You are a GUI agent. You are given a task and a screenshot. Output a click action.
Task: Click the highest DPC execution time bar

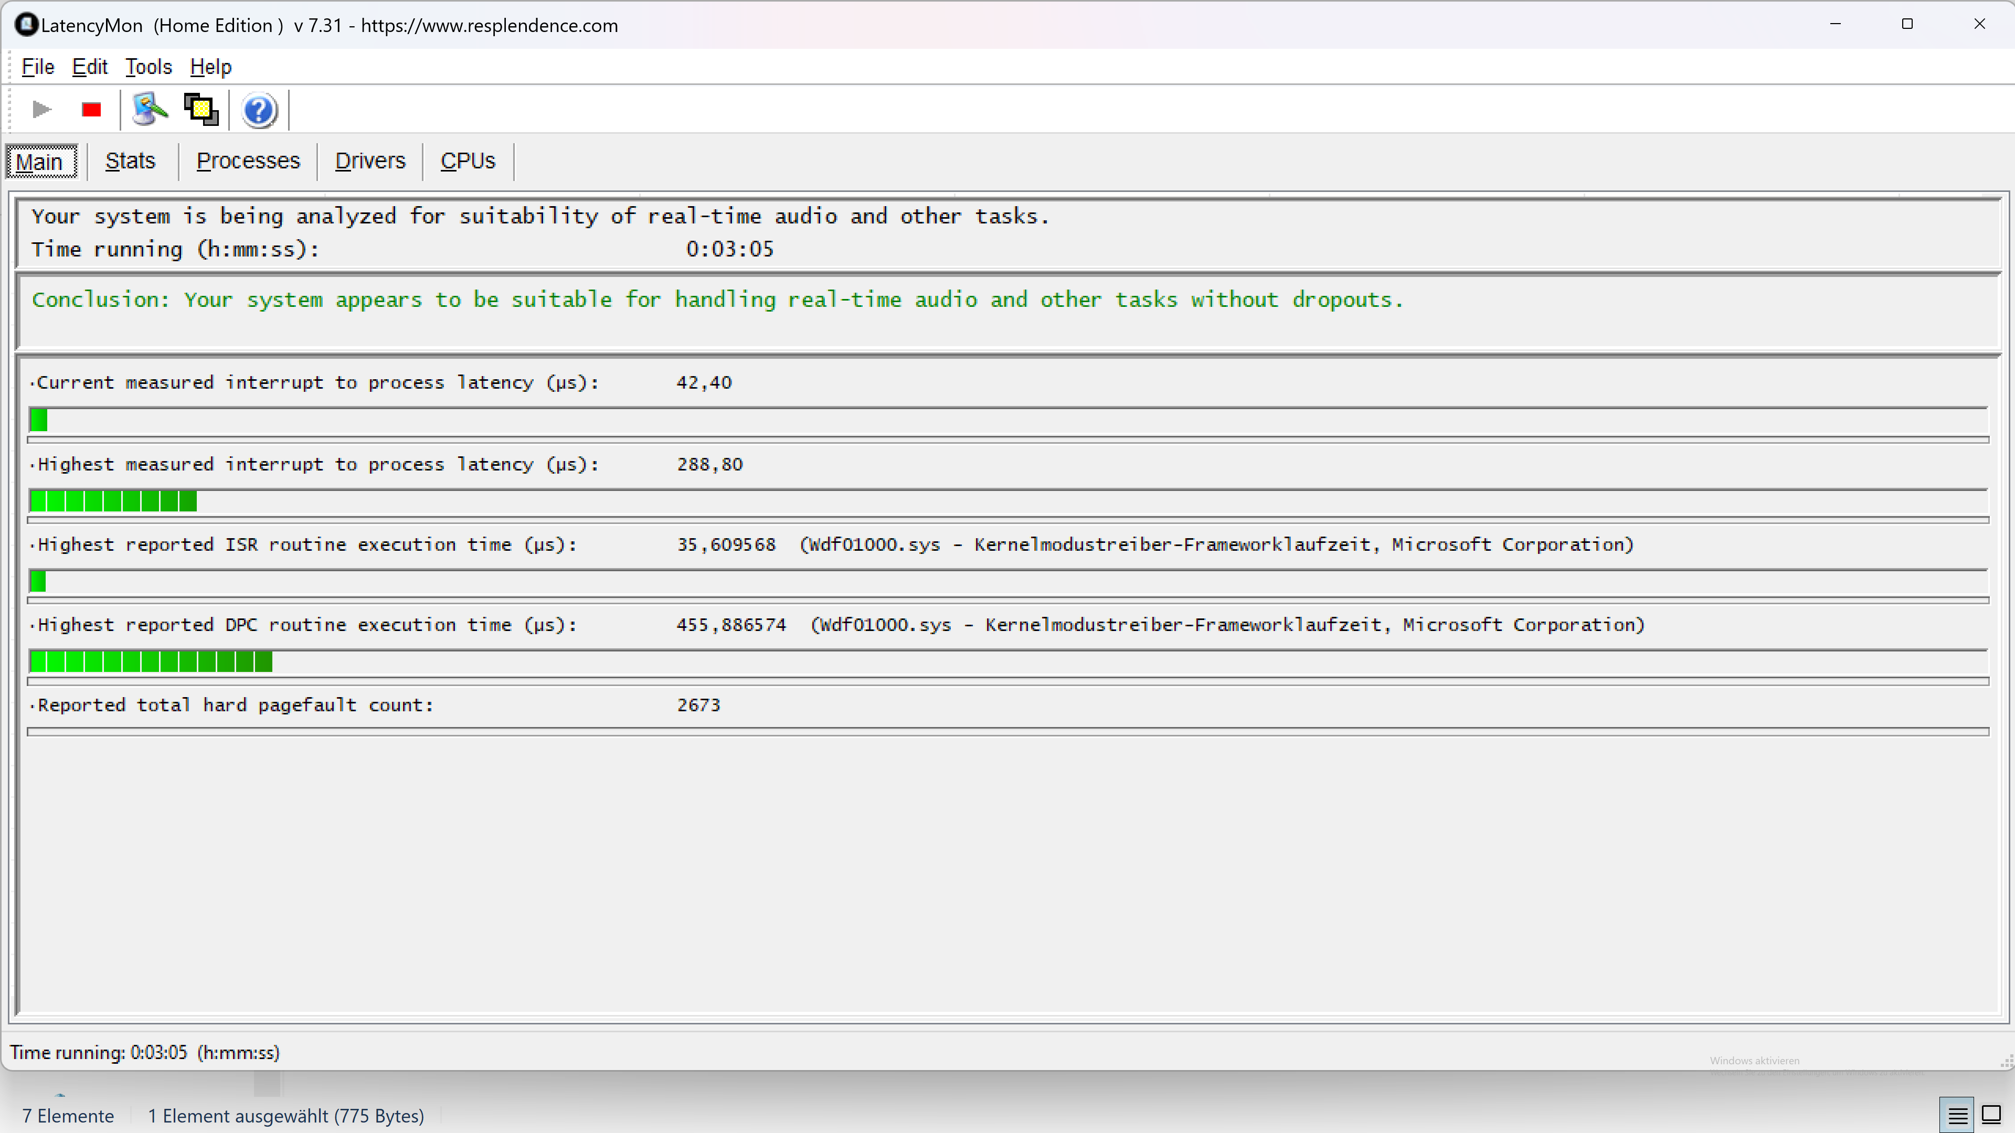click(1008, 661)
